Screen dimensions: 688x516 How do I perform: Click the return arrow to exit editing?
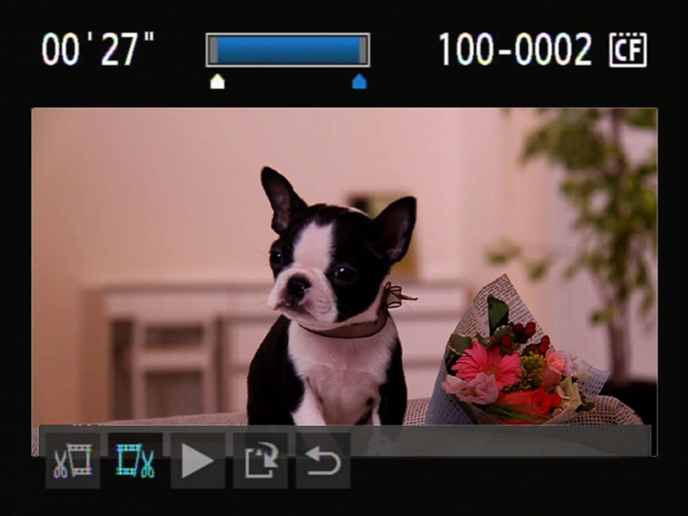(x=323, y=460)
